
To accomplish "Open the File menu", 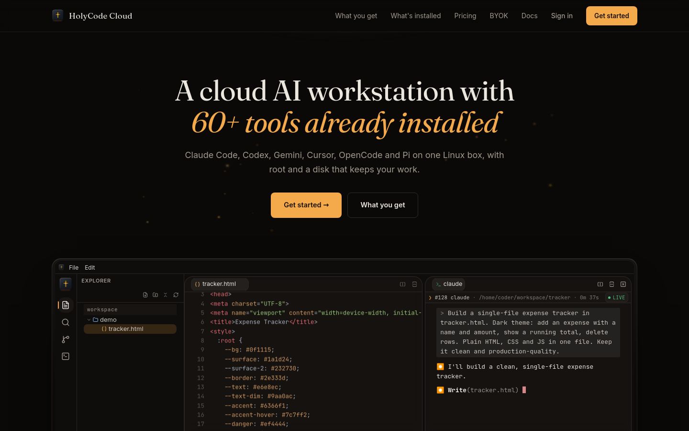I will [x=74, y=267].
